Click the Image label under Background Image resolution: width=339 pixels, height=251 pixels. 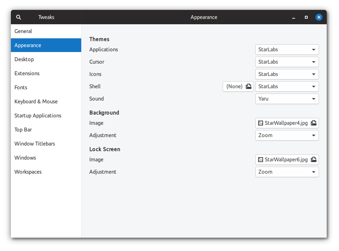pos(96,123)
